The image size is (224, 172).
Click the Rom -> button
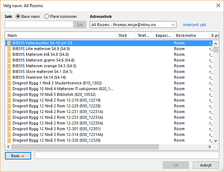18,156
